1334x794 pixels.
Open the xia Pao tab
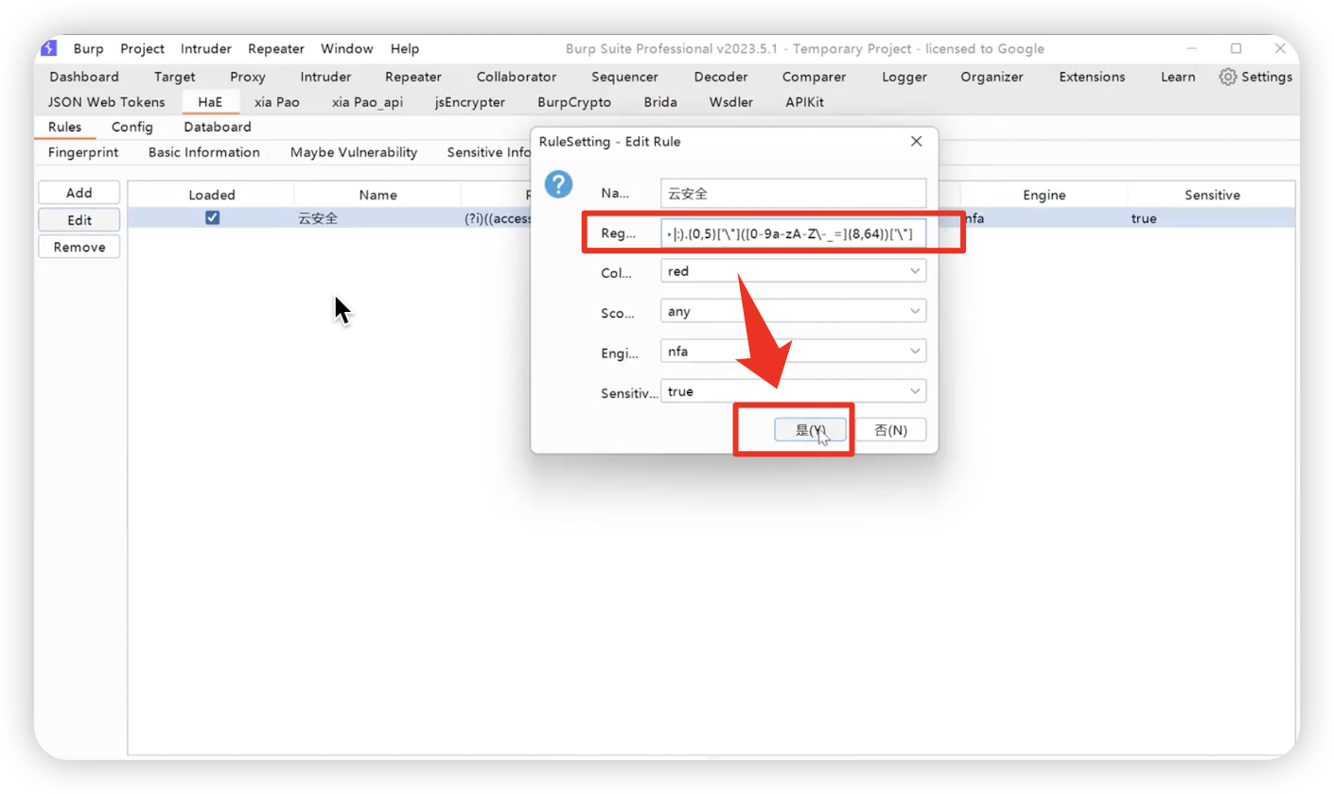click(276, 102)
